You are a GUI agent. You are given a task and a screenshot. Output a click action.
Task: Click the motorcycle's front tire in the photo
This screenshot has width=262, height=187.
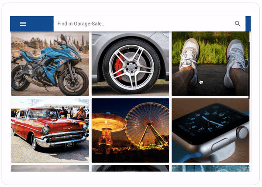point(73,82)
